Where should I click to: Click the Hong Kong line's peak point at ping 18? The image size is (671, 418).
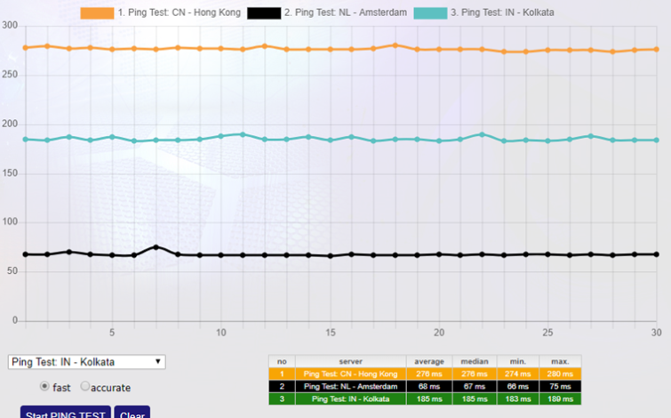[395, 44]
